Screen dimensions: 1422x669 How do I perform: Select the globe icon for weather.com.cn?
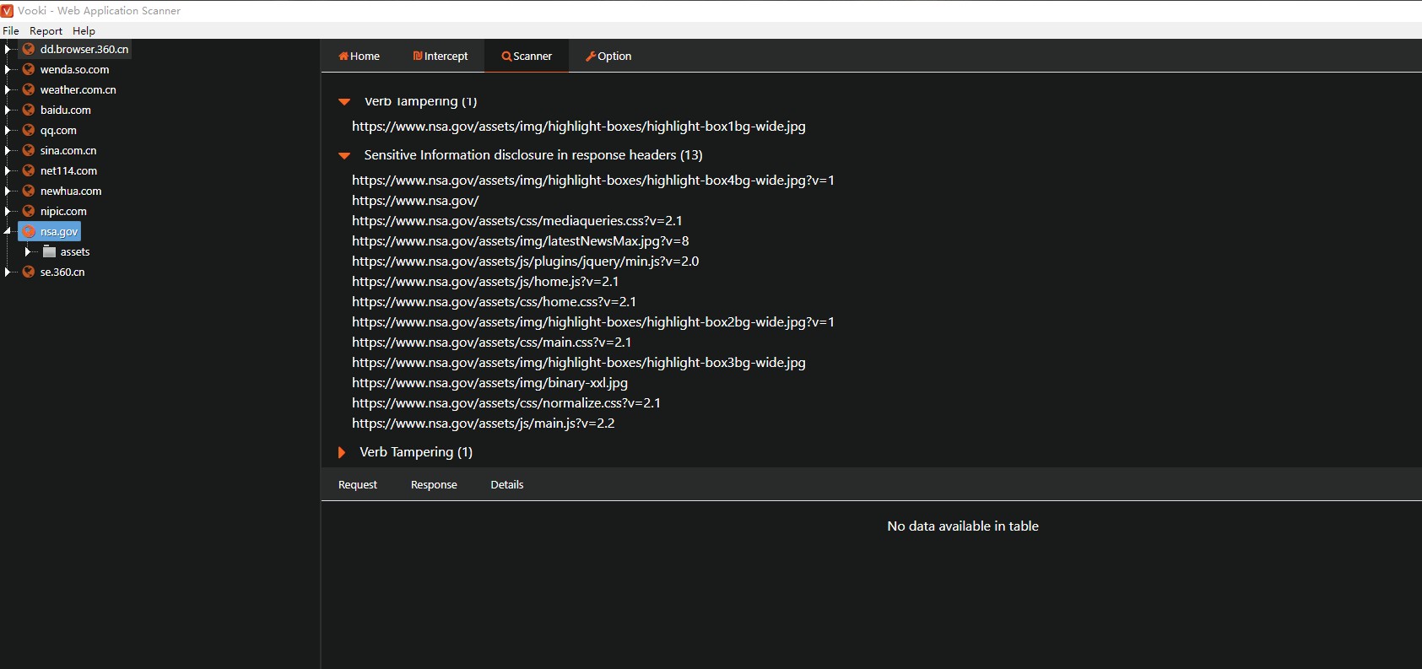click(x=29, y=89)
